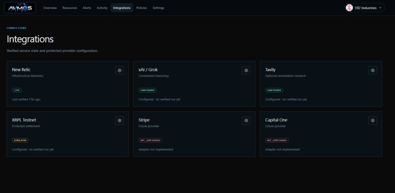Click 'Adapter not implemented' on Stripe card
This screenshot has height=193, width=395.
[156, 149]
